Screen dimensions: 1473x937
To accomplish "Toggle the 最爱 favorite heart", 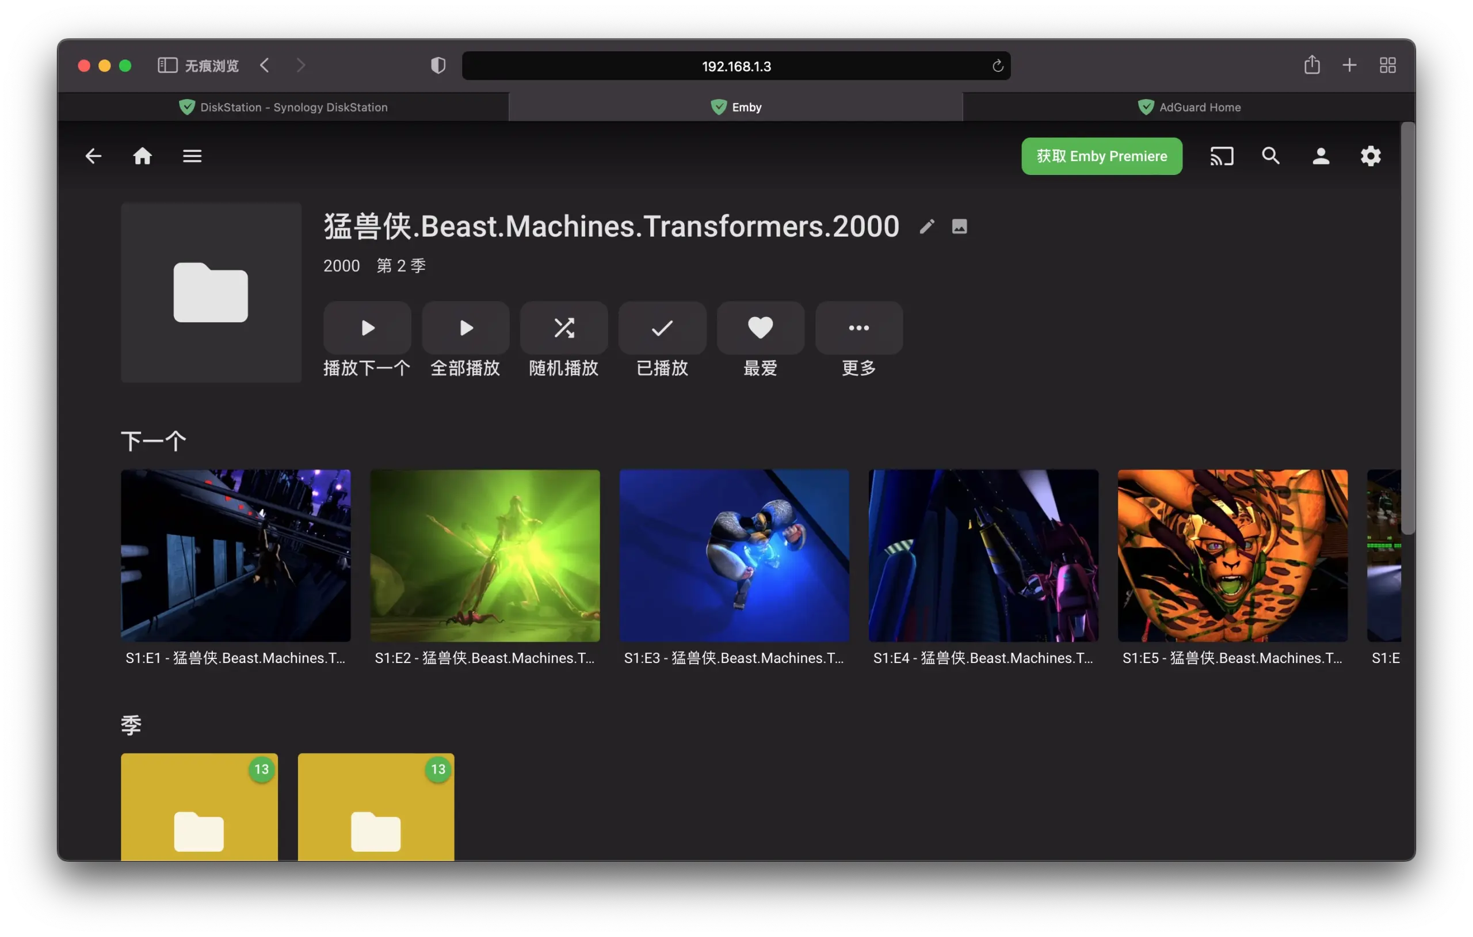I will click(760, 327).
